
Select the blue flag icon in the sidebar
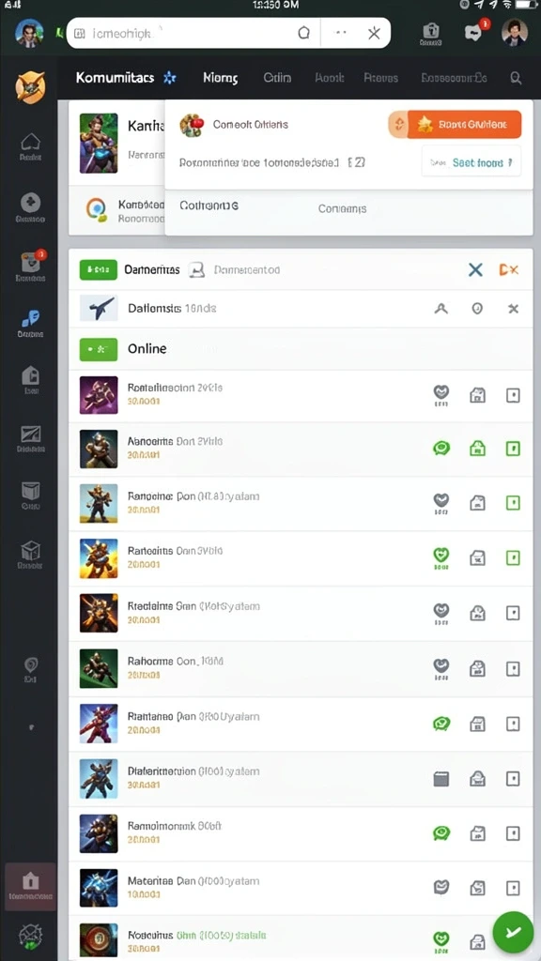click(30, 318)
